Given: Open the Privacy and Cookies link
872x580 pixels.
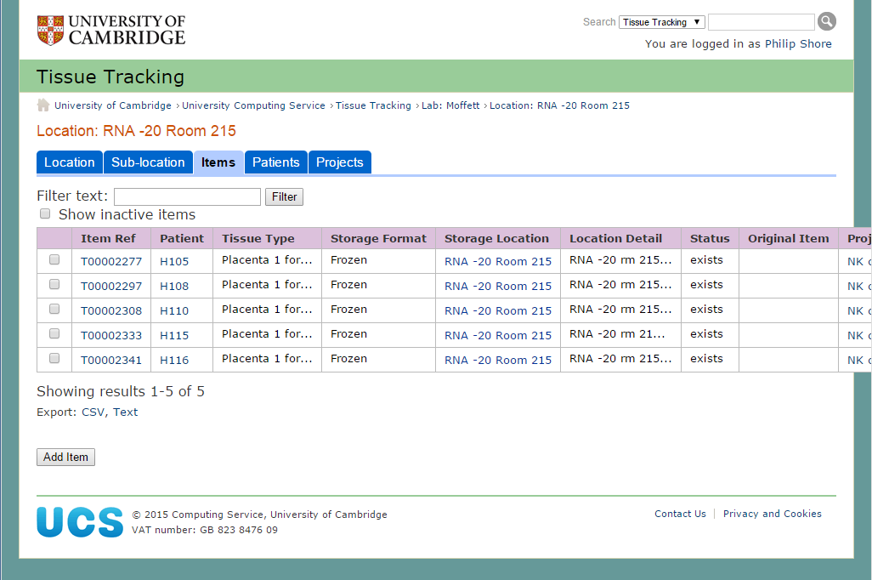Looking at the screenshot, I should [x=773, y=514].
